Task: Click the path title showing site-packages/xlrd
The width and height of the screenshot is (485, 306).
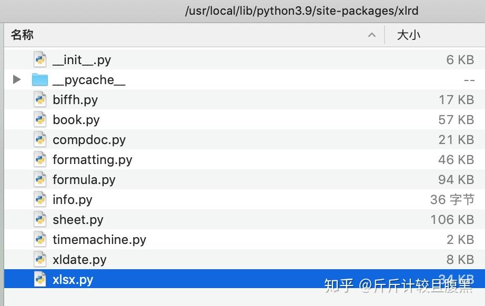Action: 301,10
